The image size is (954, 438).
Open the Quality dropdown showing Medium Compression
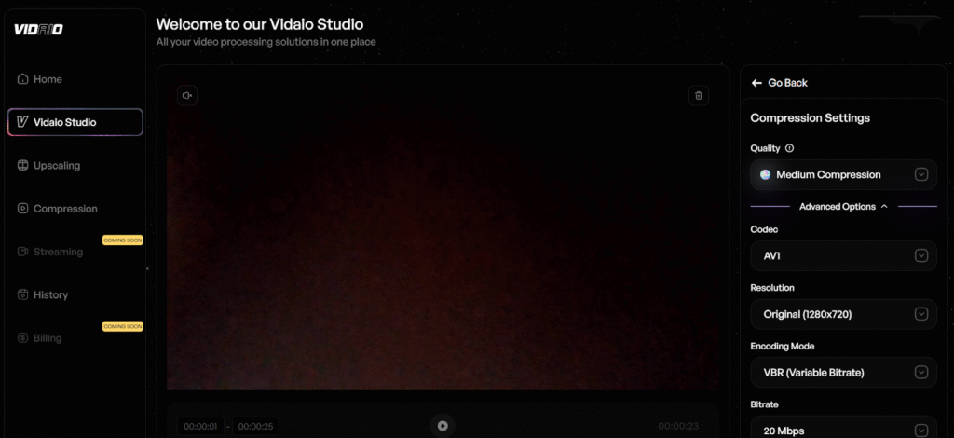[843, 174]
